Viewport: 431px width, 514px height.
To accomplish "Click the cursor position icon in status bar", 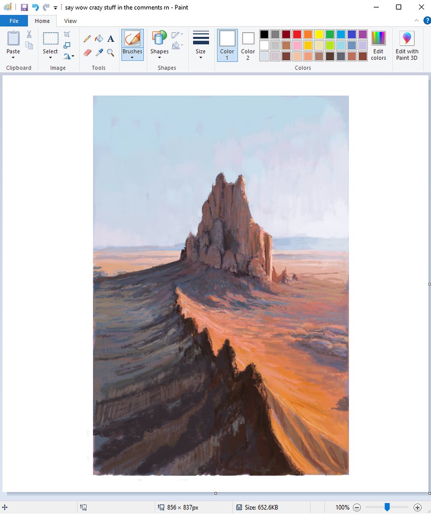I will pyautogui.click(x=5, y=507).
